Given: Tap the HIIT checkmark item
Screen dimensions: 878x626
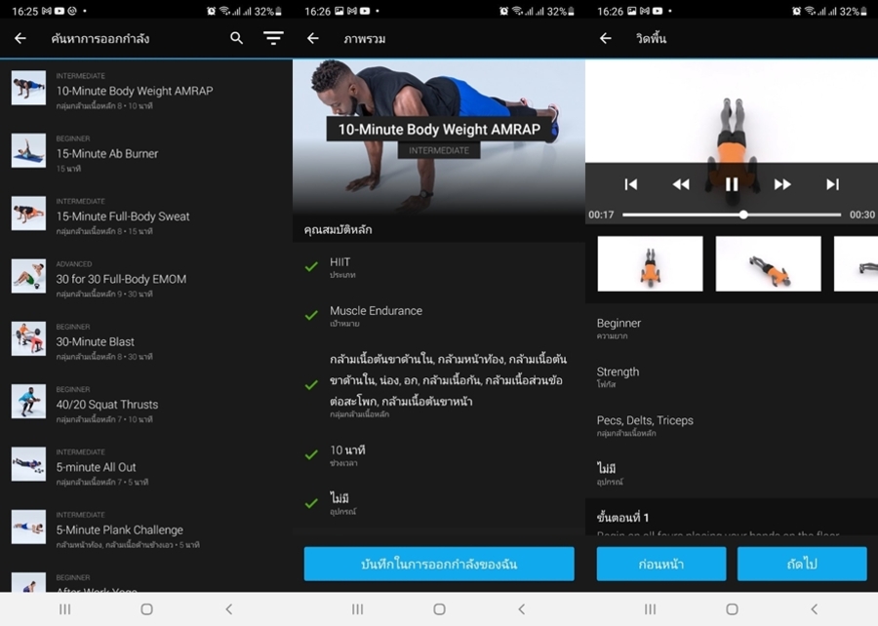Looking at the screenshot, I should [312, 266].
